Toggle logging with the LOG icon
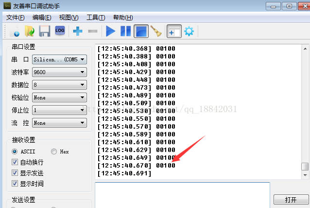Image resolution: width=310 pixels, height=208 pixels. 60,31
